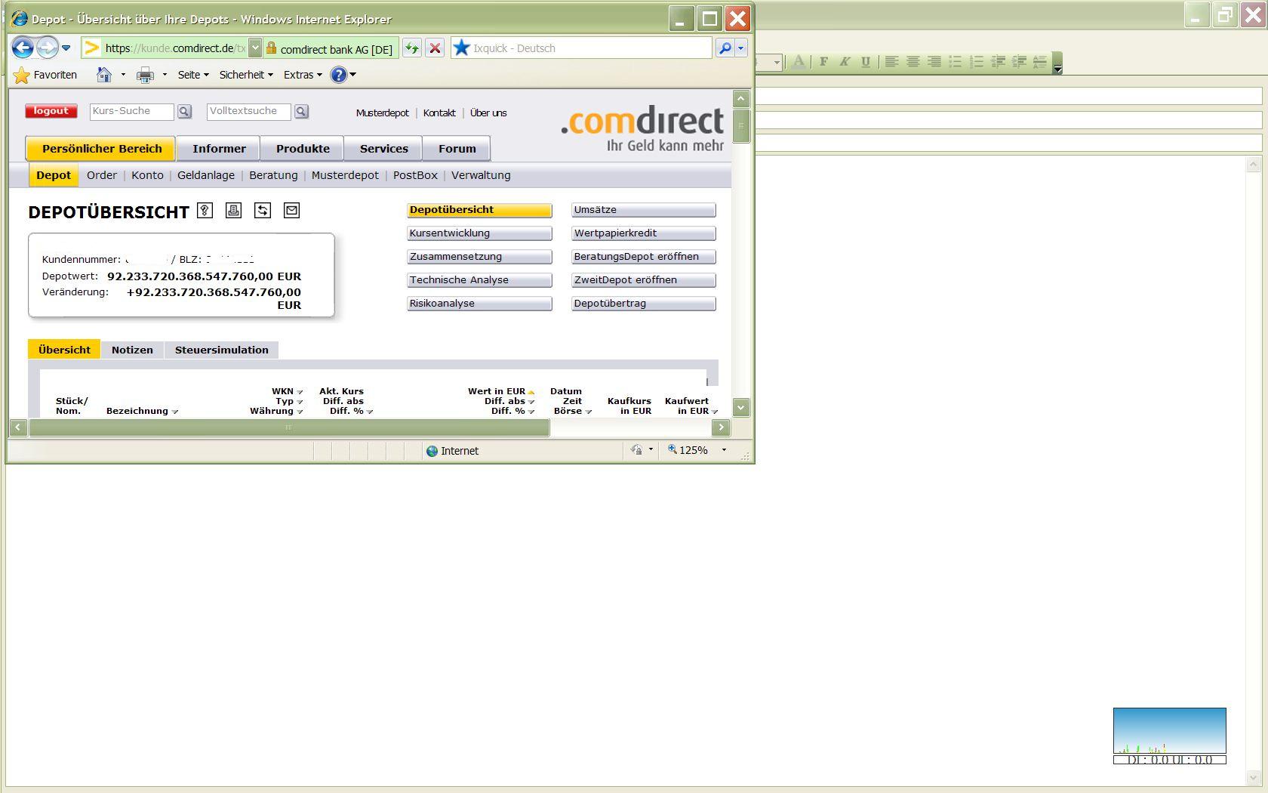Underline text in the background editor toolbar
The width and height of the screenshot is (1268, 793).
(866, 62)
